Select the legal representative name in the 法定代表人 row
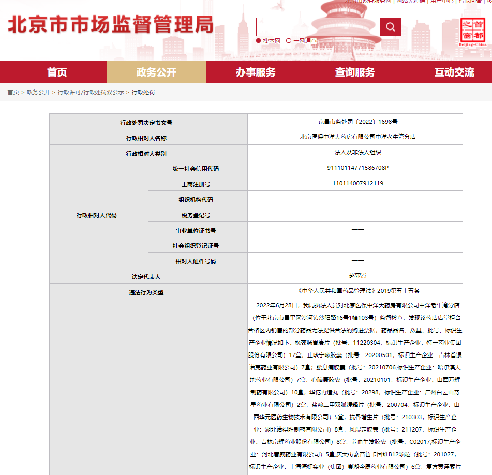 pos(357,276)
